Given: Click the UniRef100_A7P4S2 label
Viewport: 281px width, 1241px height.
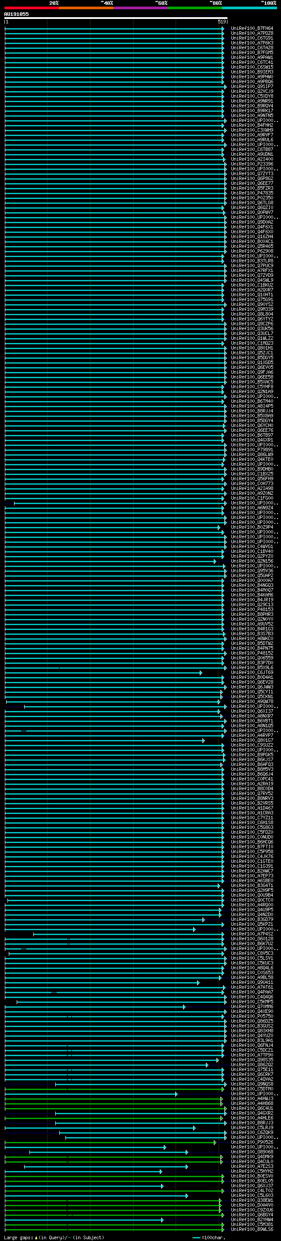Looking at the screenshot, I should (252, 934).
